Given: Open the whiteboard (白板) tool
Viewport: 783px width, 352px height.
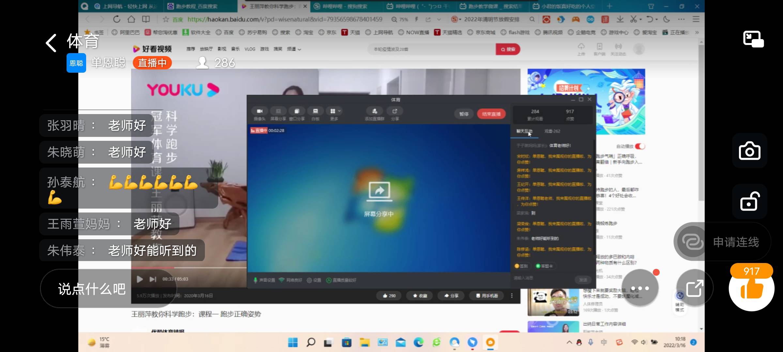Looking at the screenshot, I should tap(315, 111).
